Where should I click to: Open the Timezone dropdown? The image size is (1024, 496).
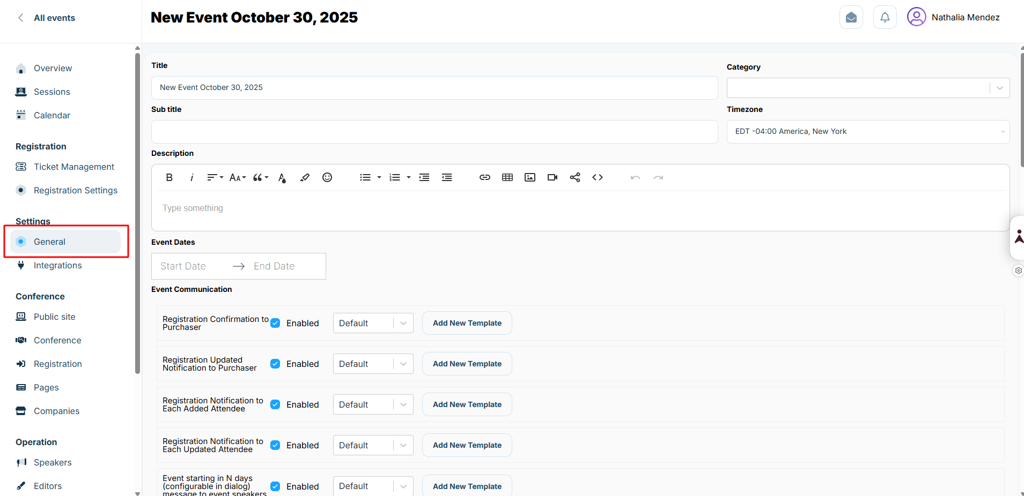coord(867,132)
